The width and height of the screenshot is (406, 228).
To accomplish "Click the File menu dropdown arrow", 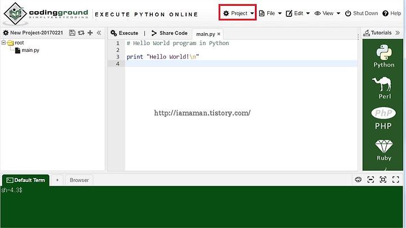I will click(x=280, y=13).
